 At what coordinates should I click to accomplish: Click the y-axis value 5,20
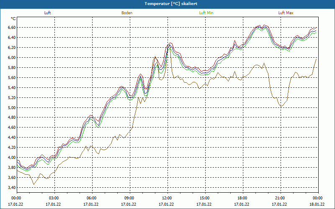click(12, 98)
